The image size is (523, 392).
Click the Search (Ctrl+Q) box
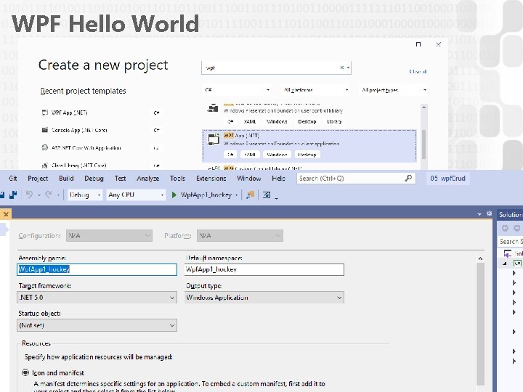click(356, 179)
